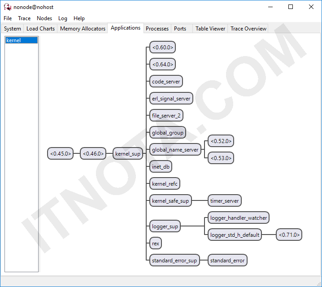Viewport: 322px width, 287px height.
Task: Open the Nodes menu
Action: [x=44, y=18]
